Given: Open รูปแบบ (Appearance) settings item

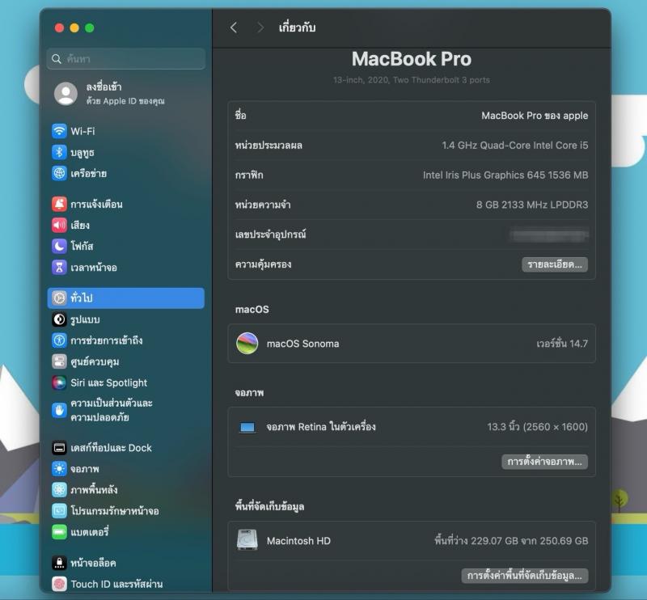Looking at the screenshot, I should tap(85, 319).
